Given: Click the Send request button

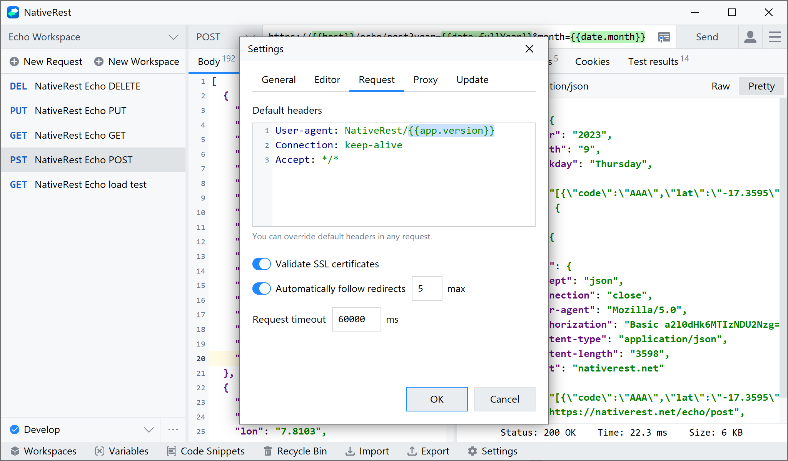Looking at the screenshot, I should click(x=707, y=37).
